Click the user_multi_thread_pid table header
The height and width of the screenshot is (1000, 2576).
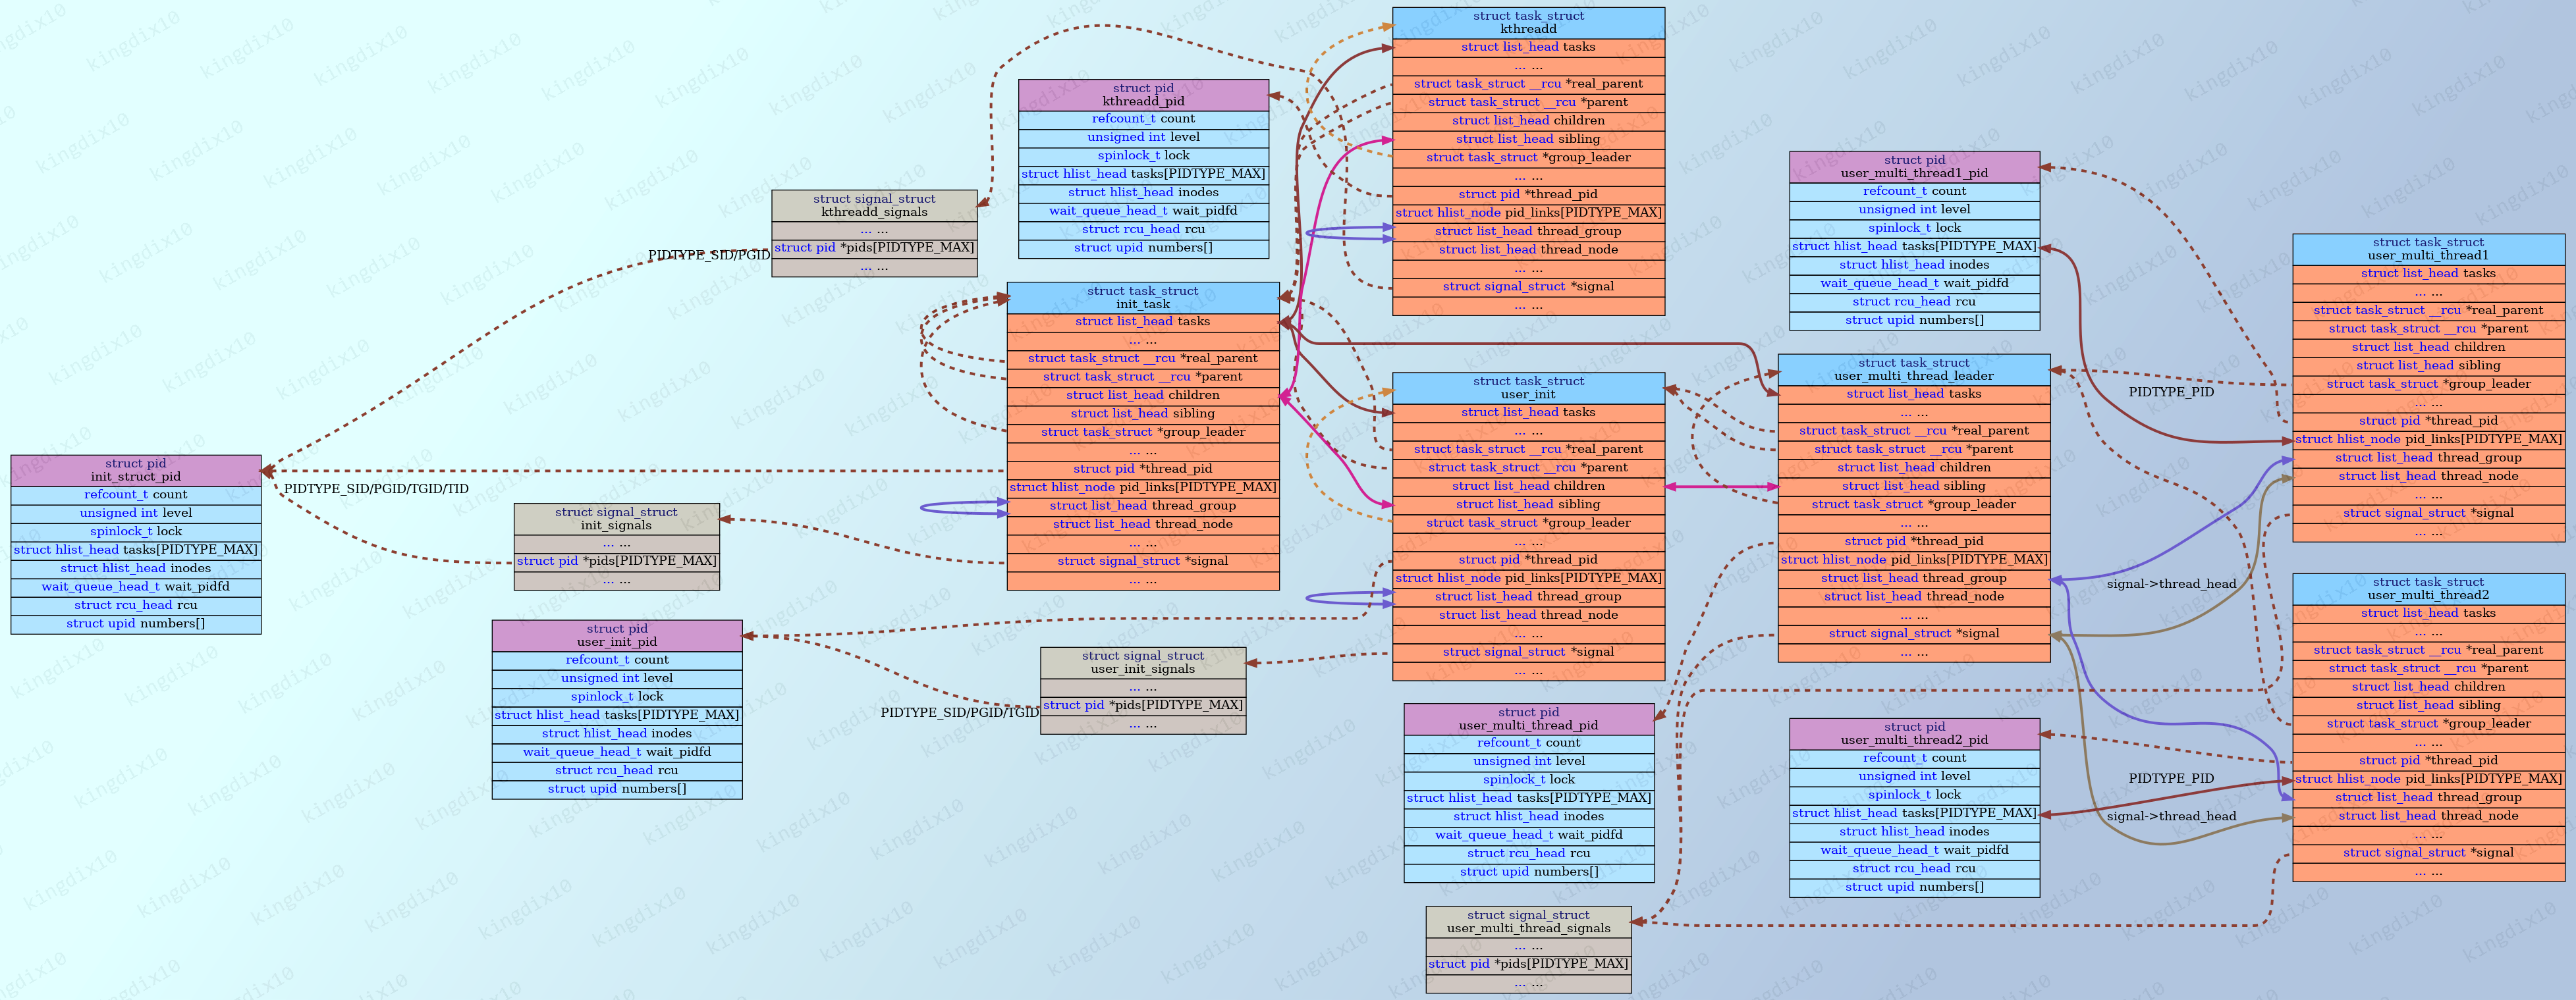point(1528,719)
